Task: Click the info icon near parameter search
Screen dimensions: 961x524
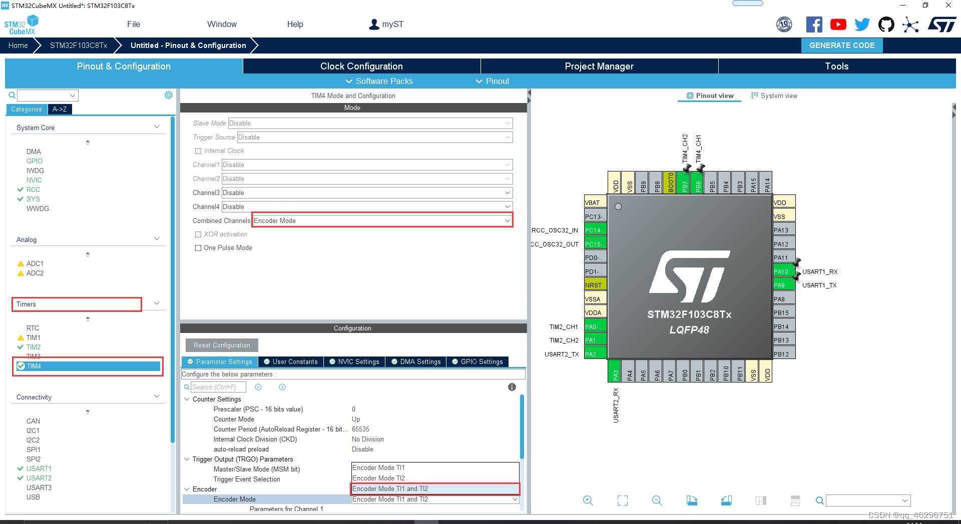Action: click(512, 387)
